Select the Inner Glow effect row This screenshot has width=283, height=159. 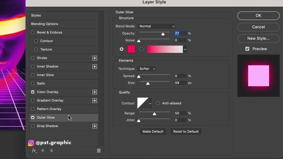[x=64, y=75]
